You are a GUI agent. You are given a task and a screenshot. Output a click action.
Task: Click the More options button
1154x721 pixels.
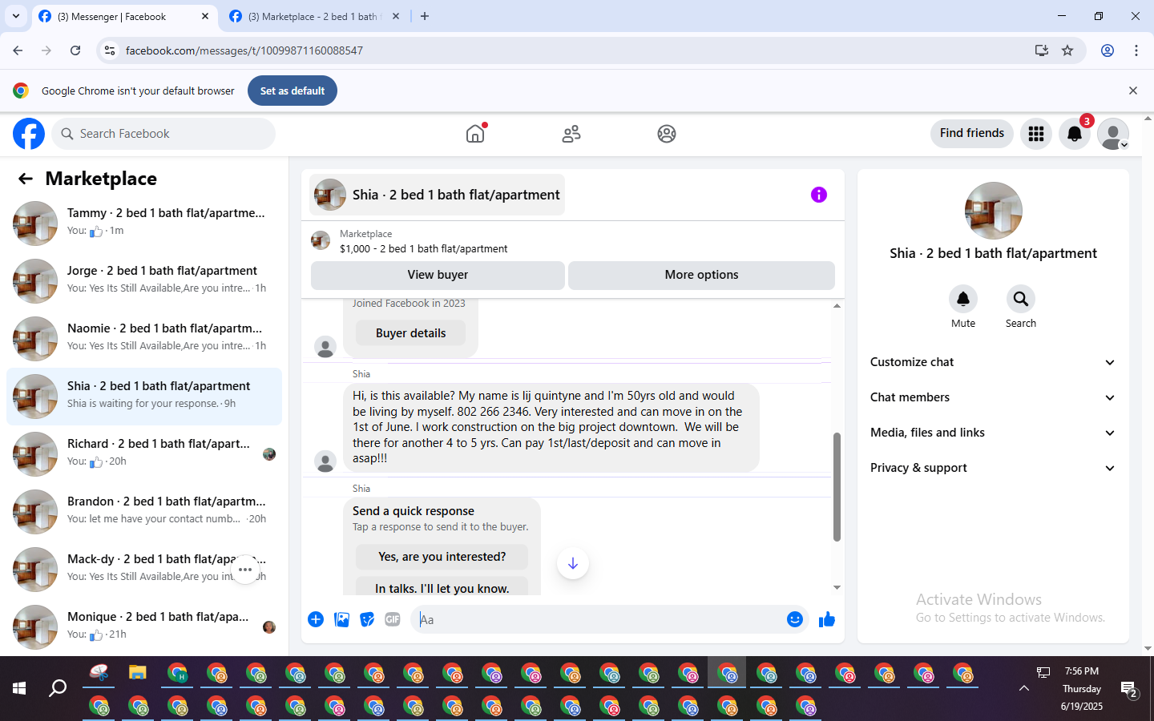[701, 275]
